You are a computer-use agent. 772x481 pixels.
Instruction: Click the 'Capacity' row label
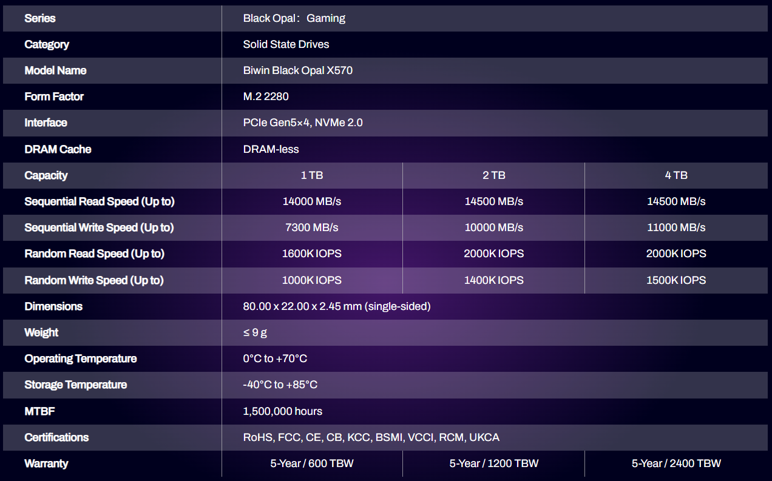coord(46,175)
